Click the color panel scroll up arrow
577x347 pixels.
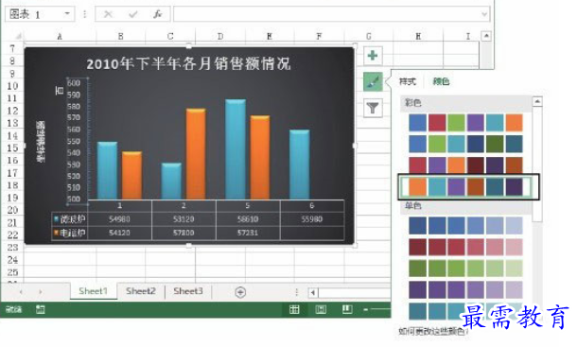(537, 101)
